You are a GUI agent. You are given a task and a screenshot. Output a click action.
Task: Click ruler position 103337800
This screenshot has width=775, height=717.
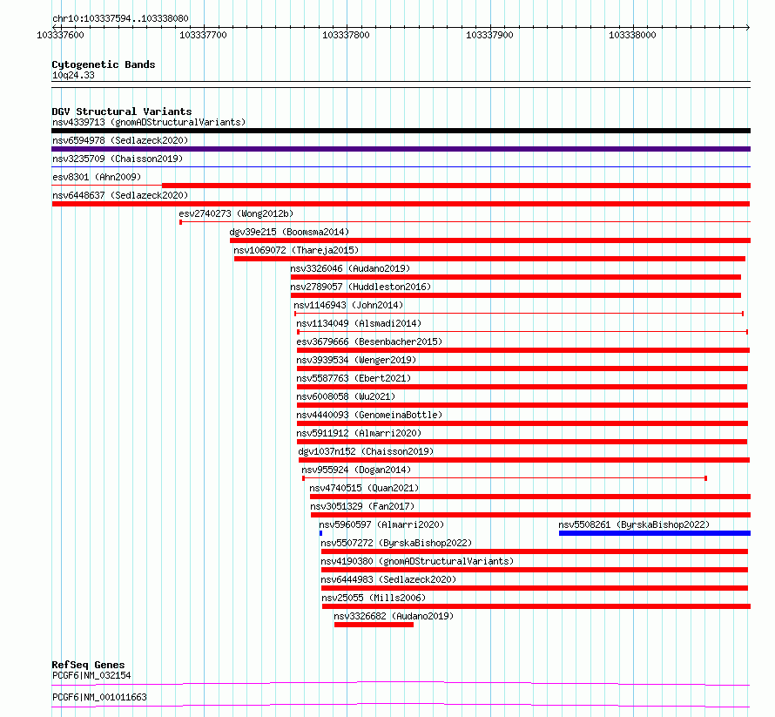pos(346,35)
